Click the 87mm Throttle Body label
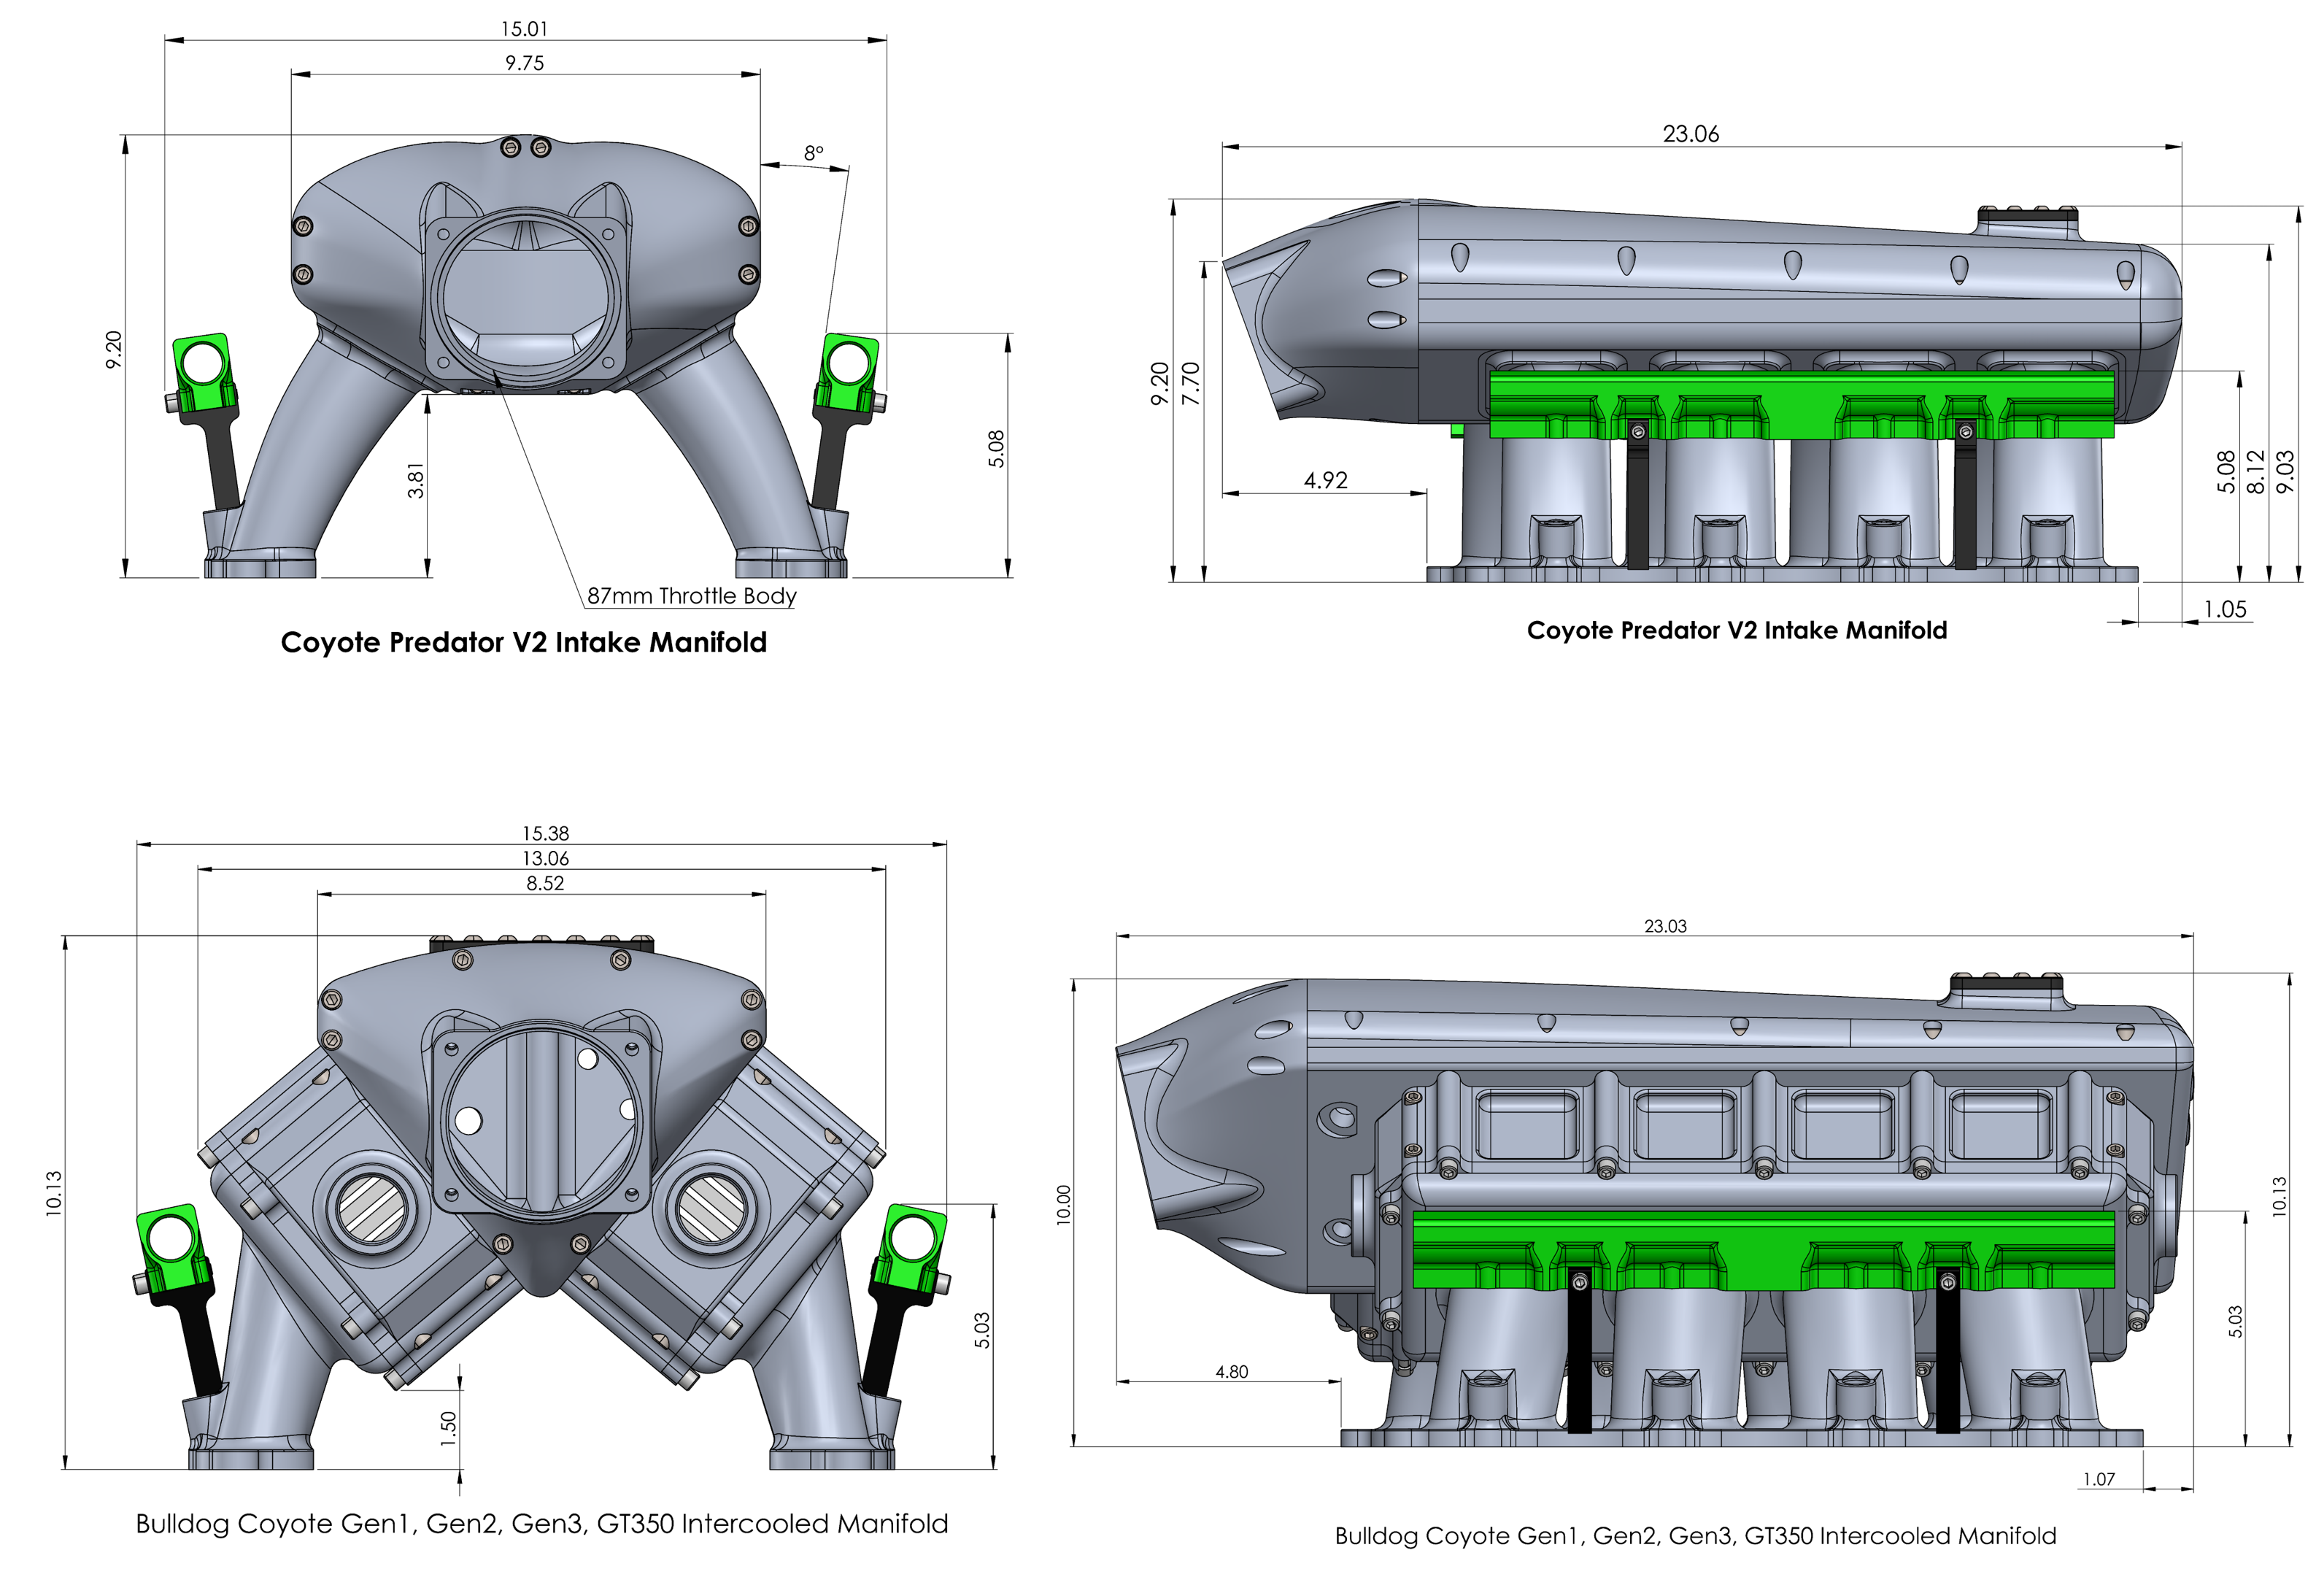2324x1585 pixels. 691,596
